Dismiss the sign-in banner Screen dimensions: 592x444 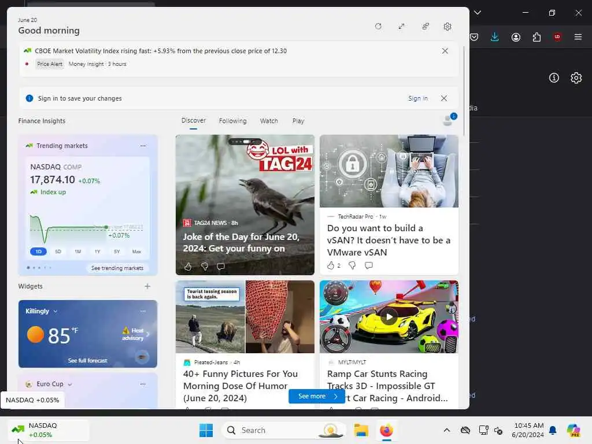click(444, 98)
